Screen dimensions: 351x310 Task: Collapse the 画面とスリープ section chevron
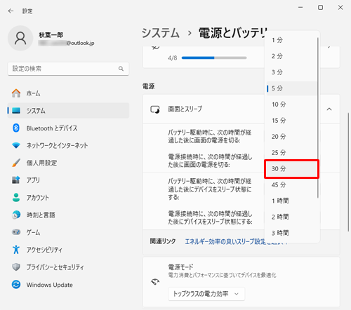pos(329,109)
